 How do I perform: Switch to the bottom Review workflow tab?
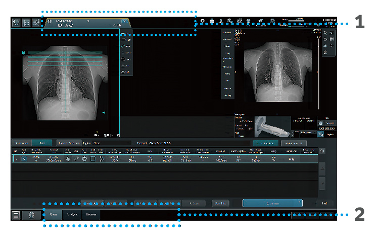[x=91, y=214]
